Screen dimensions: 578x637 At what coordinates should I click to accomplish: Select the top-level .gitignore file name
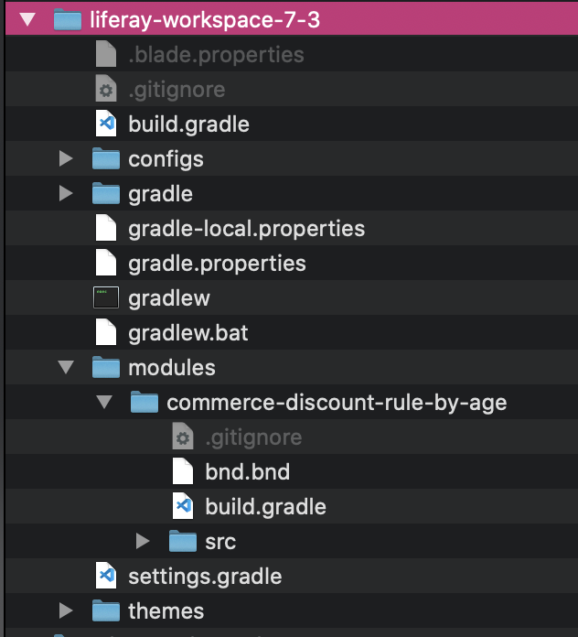[x=177, y=90]
